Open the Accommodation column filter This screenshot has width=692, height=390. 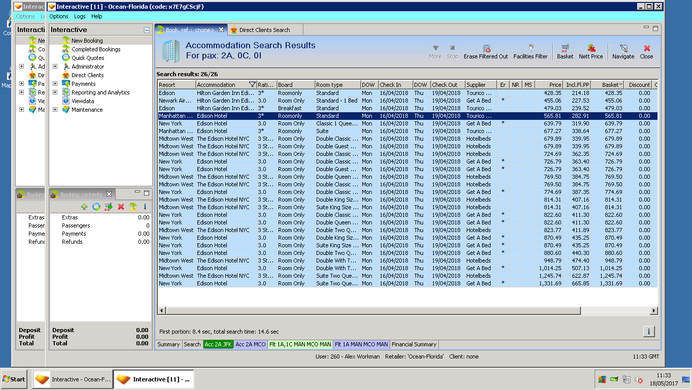point(252,85)
